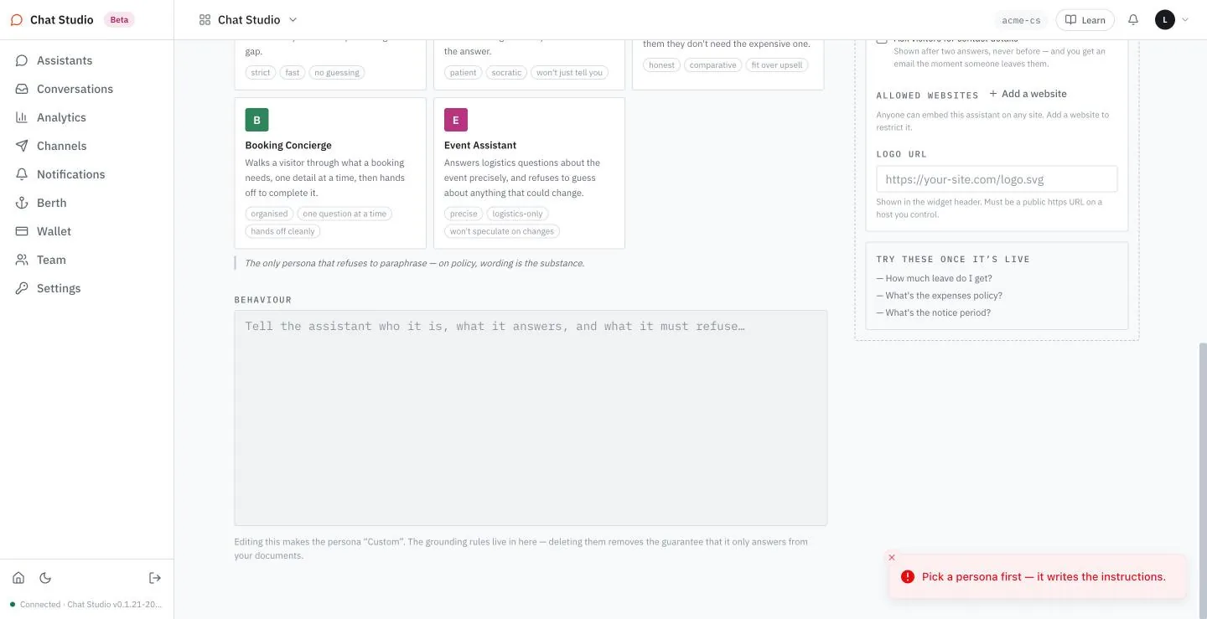Image resolution: width=1207 pixels, height=619 pixels.
Task: Click the Wallet card icon
Action: tap(22, 231)
